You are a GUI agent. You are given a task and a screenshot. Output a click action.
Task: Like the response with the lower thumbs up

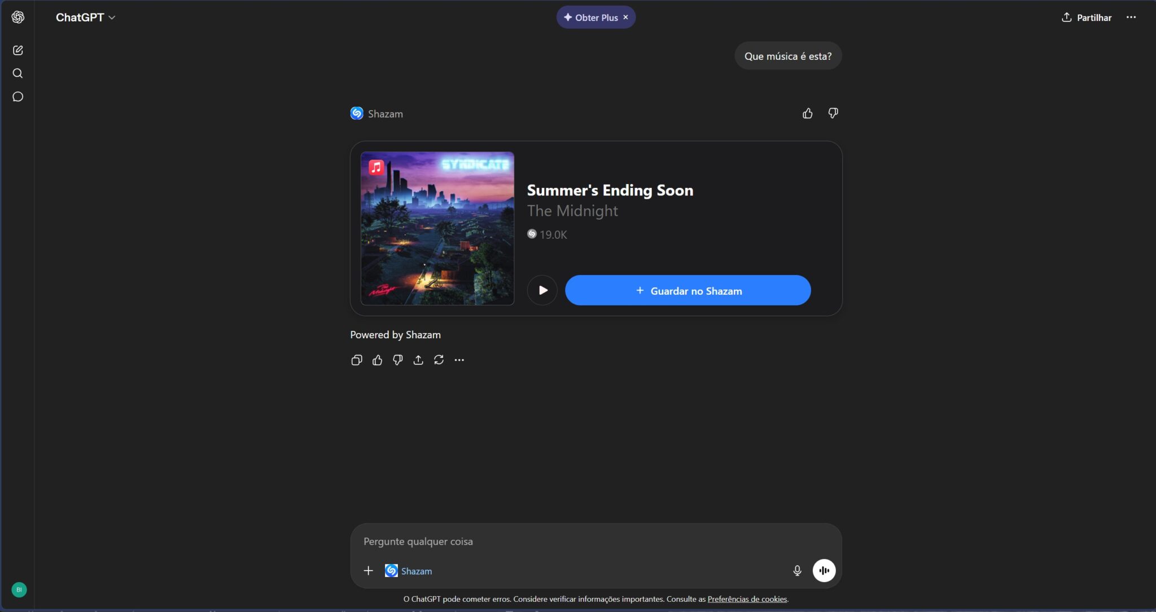point(378,360)
